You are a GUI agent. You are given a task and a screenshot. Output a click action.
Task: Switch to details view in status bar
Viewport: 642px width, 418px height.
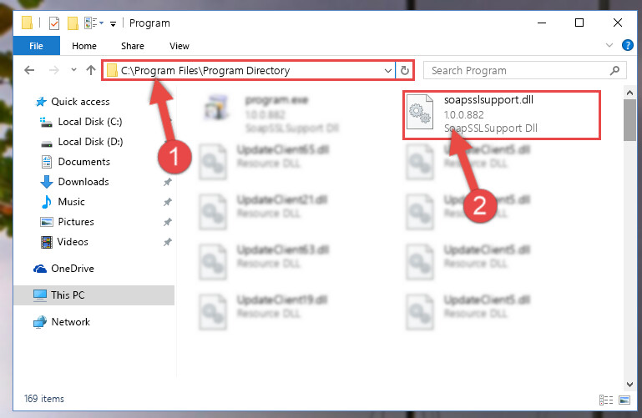click(606, 400)
